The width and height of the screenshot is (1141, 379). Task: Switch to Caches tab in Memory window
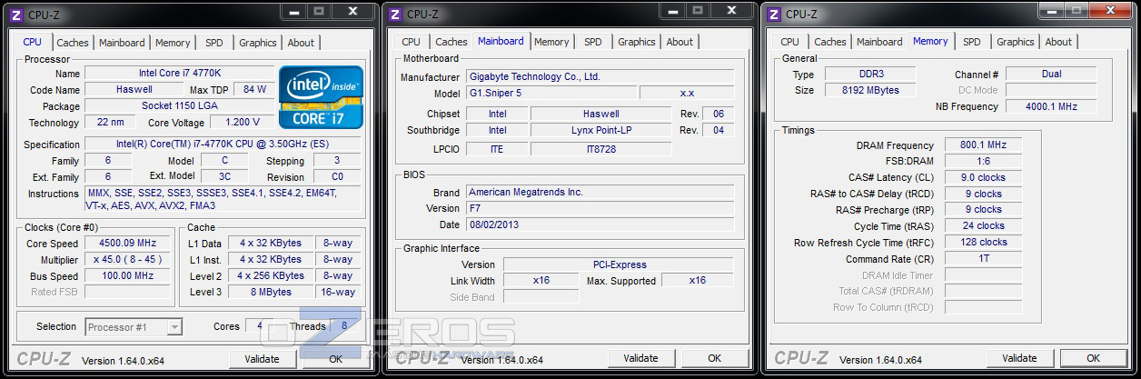tap(830, 42)
